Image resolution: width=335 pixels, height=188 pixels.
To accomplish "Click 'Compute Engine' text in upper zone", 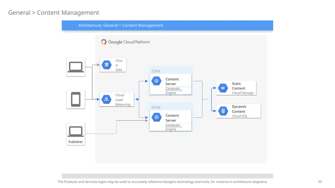I will coord(172,91).
